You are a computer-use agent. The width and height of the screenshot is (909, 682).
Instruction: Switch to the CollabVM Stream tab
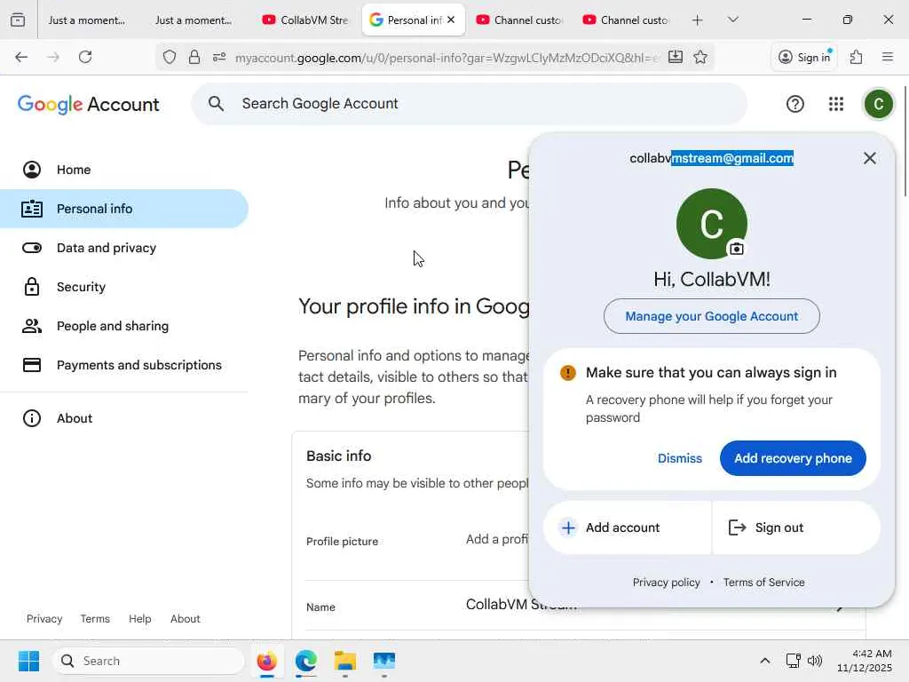coord(305,20)
